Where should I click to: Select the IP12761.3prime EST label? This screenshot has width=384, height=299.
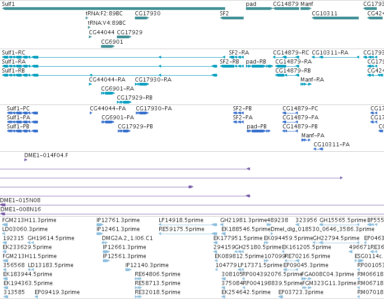pos(118,220)
